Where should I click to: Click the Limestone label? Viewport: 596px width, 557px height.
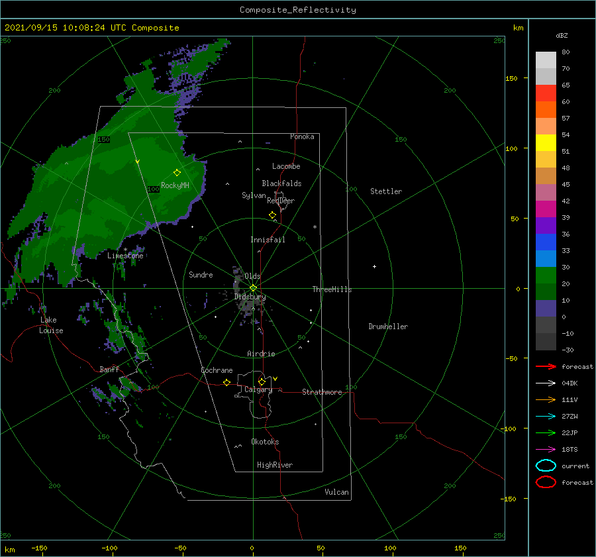click(125, 256)
